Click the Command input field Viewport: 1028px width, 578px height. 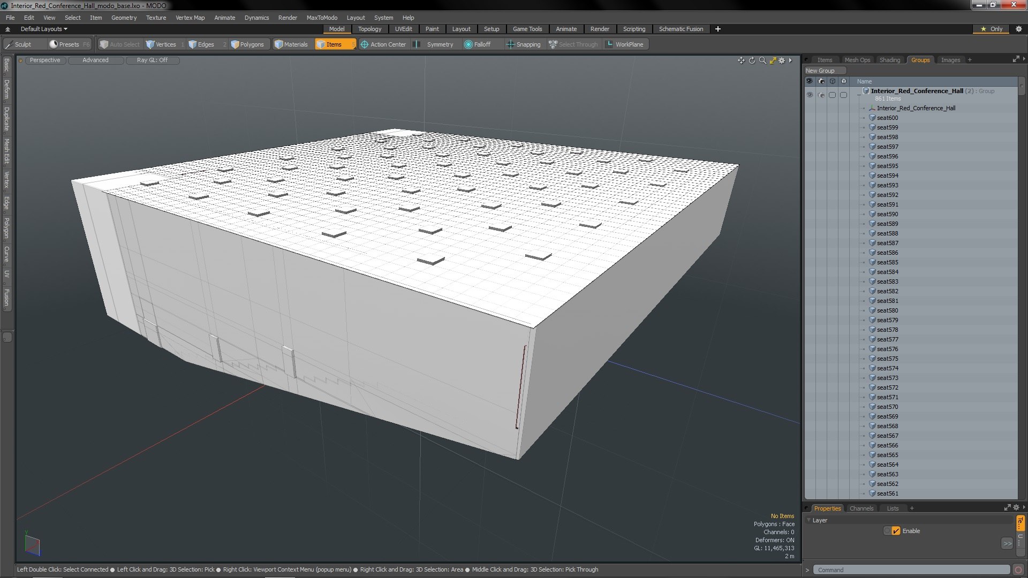tap(910, 570)
